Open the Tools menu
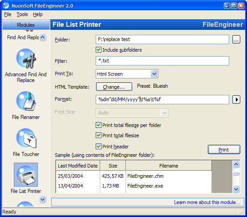Image resolution: width=247 pixels, height=217 pixels. [x=22, y=14]
